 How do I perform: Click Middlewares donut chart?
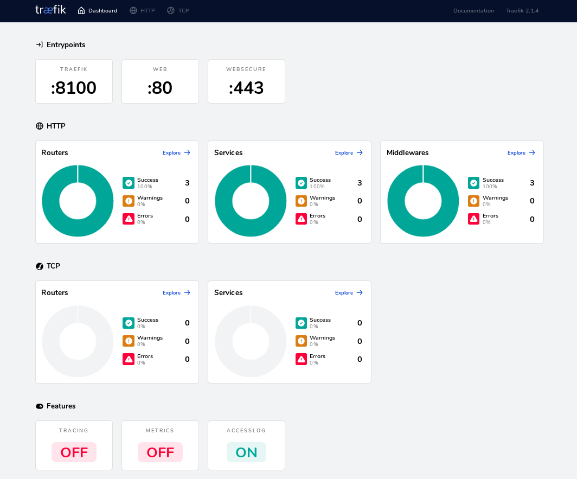(423, 201)
